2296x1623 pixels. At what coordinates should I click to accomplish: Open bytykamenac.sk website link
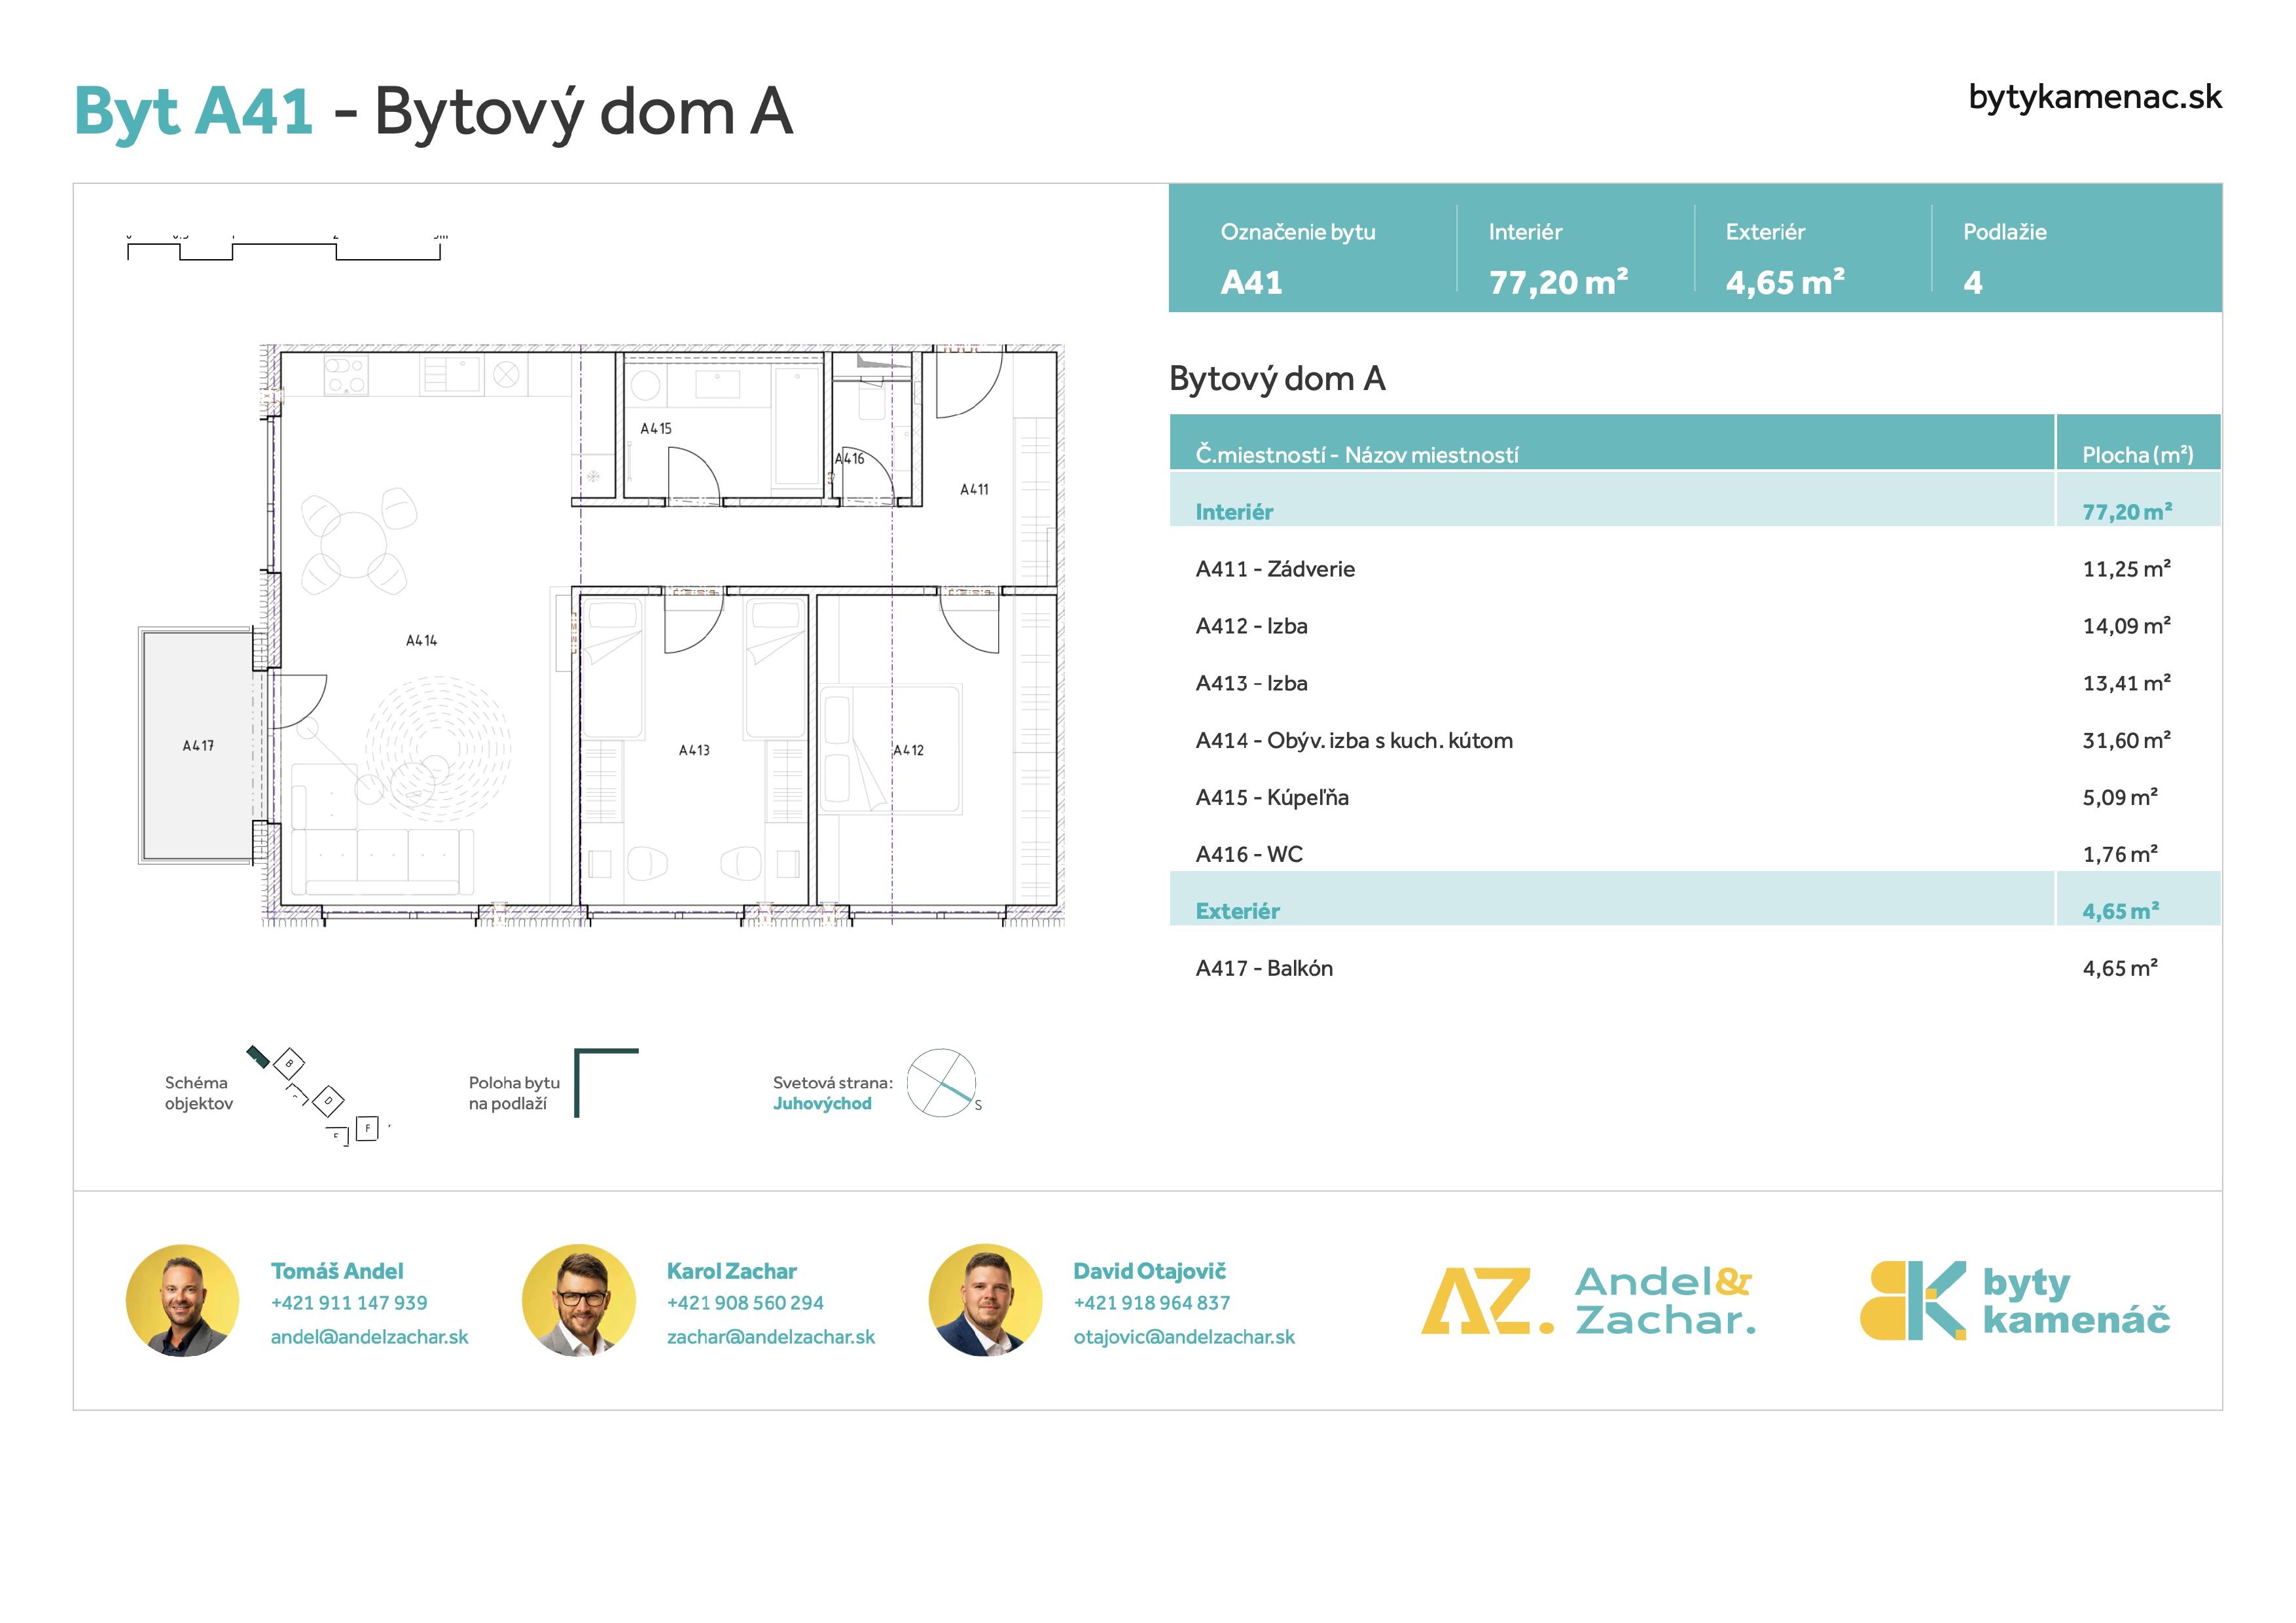(2095, 97)
